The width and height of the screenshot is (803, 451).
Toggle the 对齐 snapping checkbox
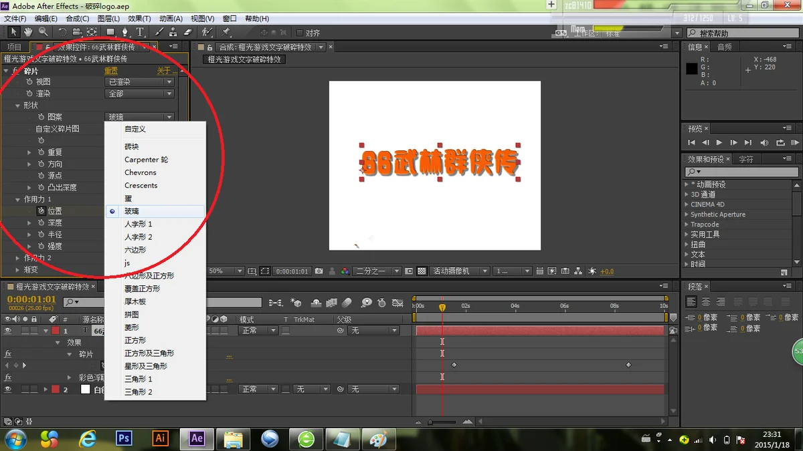pos(299,33)
